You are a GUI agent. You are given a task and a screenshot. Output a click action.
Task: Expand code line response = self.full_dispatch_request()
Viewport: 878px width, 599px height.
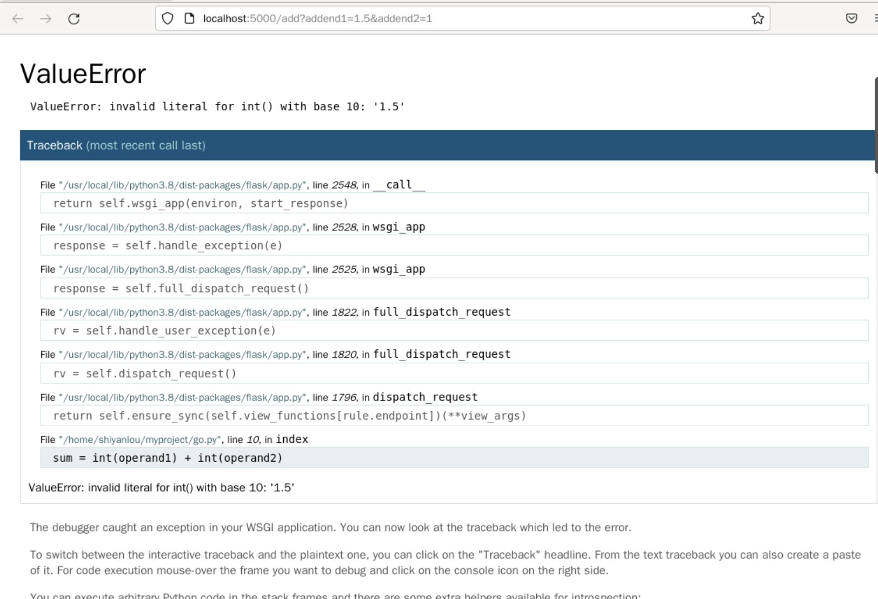click(x=454, y=288)
